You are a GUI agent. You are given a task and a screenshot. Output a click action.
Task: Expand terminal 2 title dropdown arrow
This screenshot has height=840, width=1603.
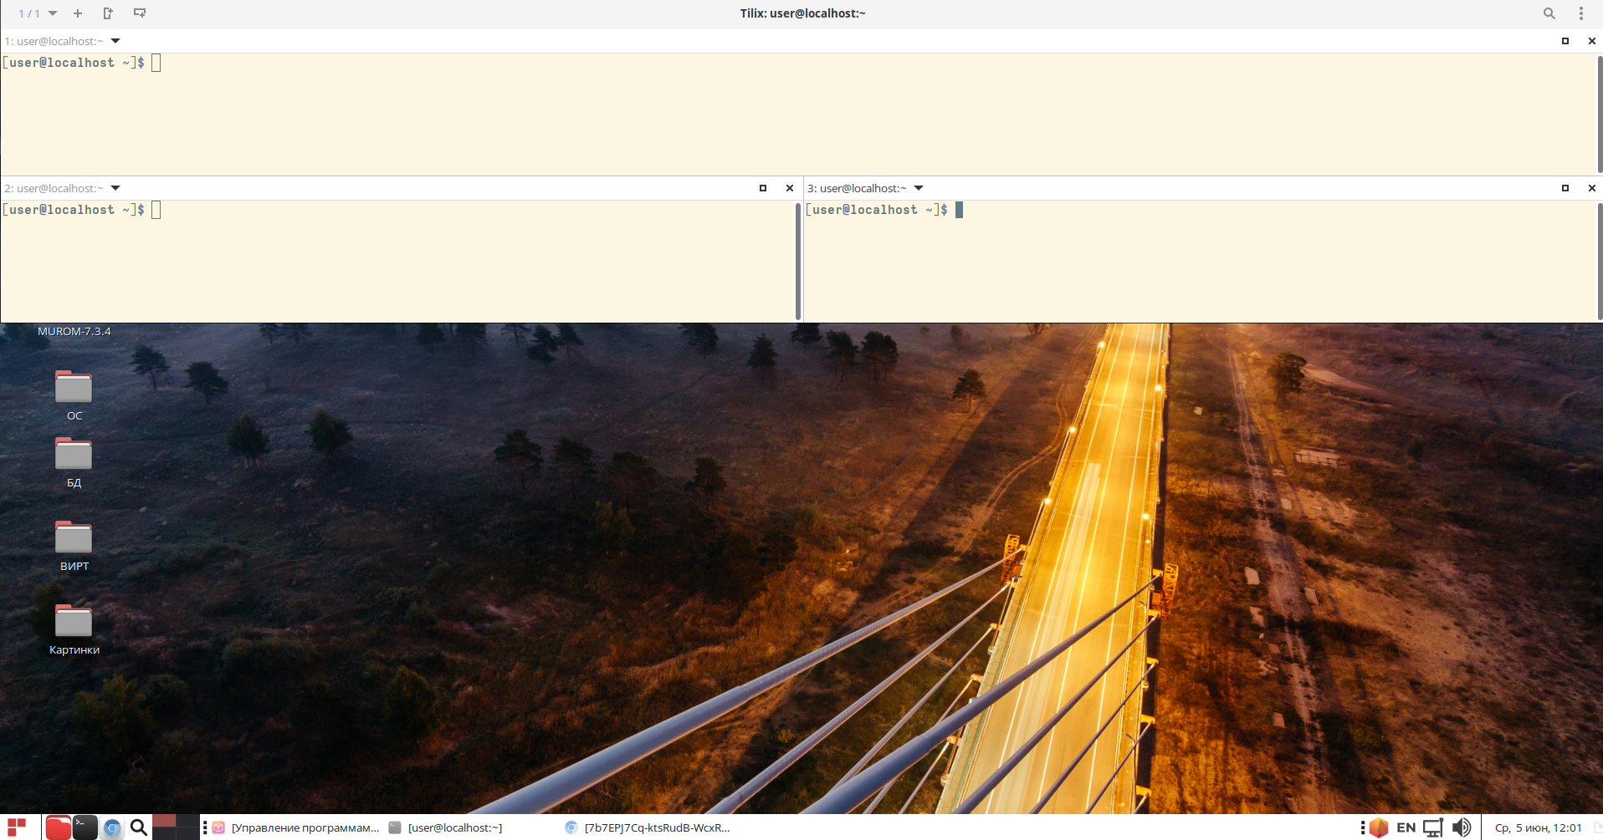(x=115, y=188)
